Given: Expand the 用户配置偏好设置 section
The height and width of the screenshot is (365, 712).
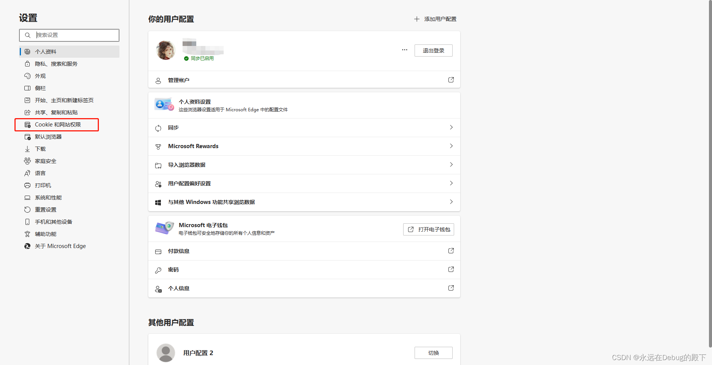Looking at the screenshot, I should pyautogui.click(x=451, y=183).
